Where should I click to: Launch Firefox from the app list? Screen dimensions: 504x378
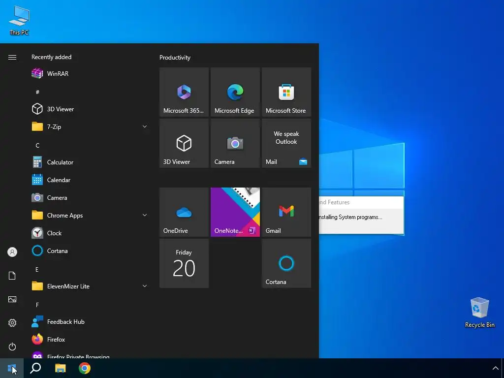pyautogui.click(x=90, y=340)
